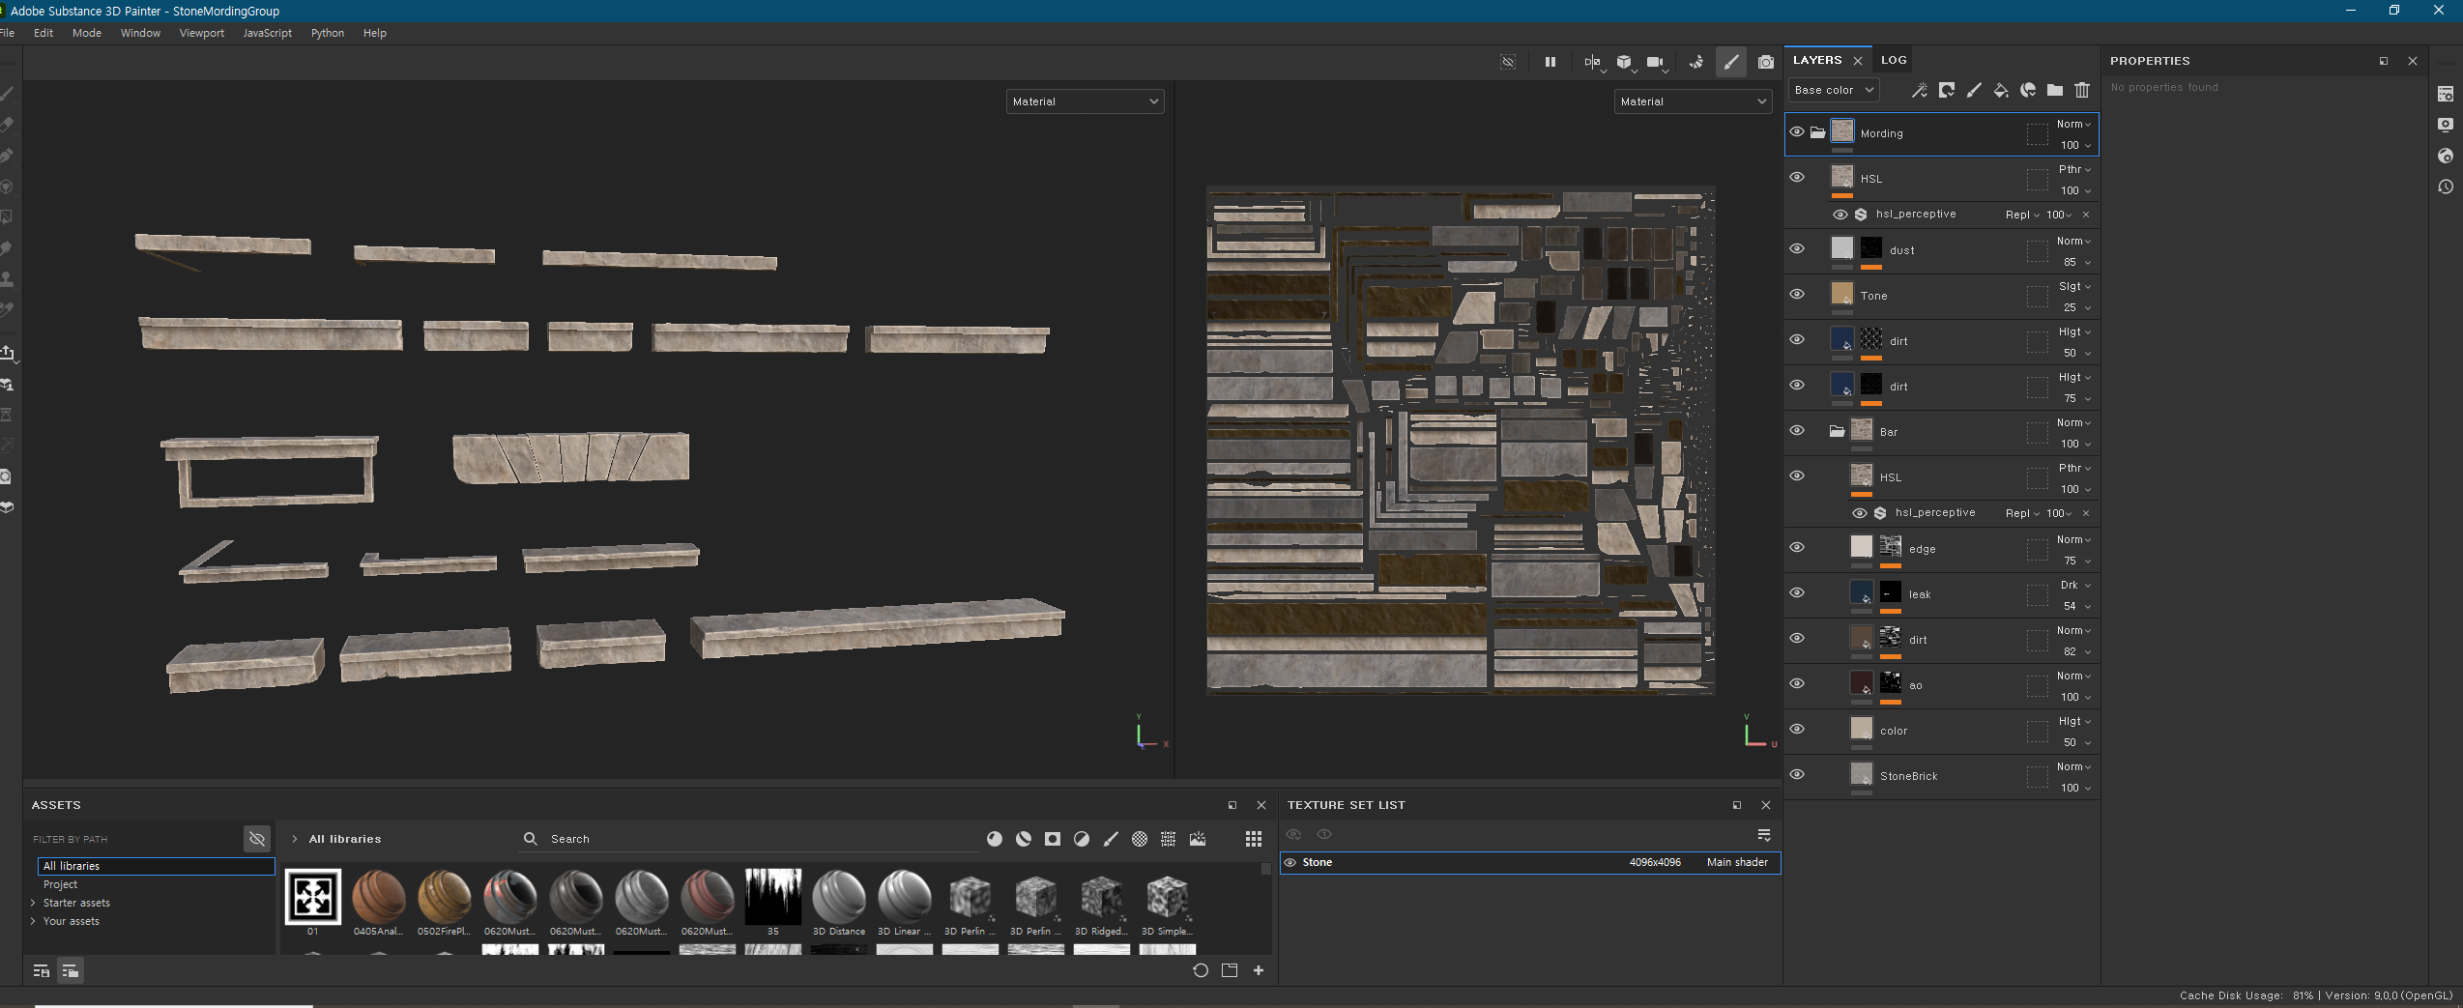Hide the Mording folder layer
The height and width of the screenshot is (1008, 2463).
click(x=1797, y=132)
